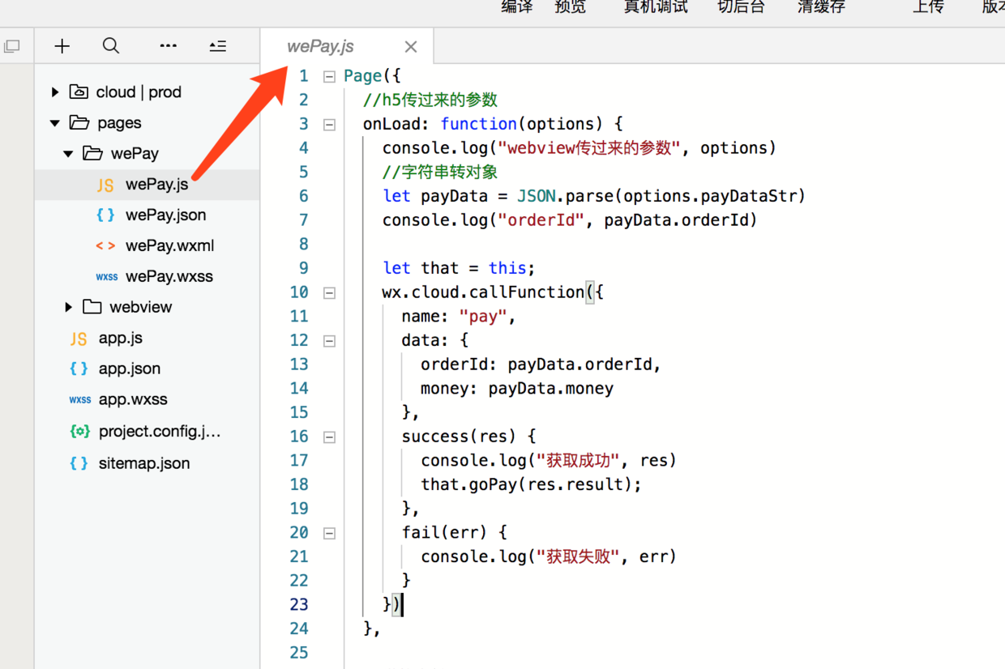The image size is (1005, 669).
Task: Select the pages folder icon
Action: [79, 122]
